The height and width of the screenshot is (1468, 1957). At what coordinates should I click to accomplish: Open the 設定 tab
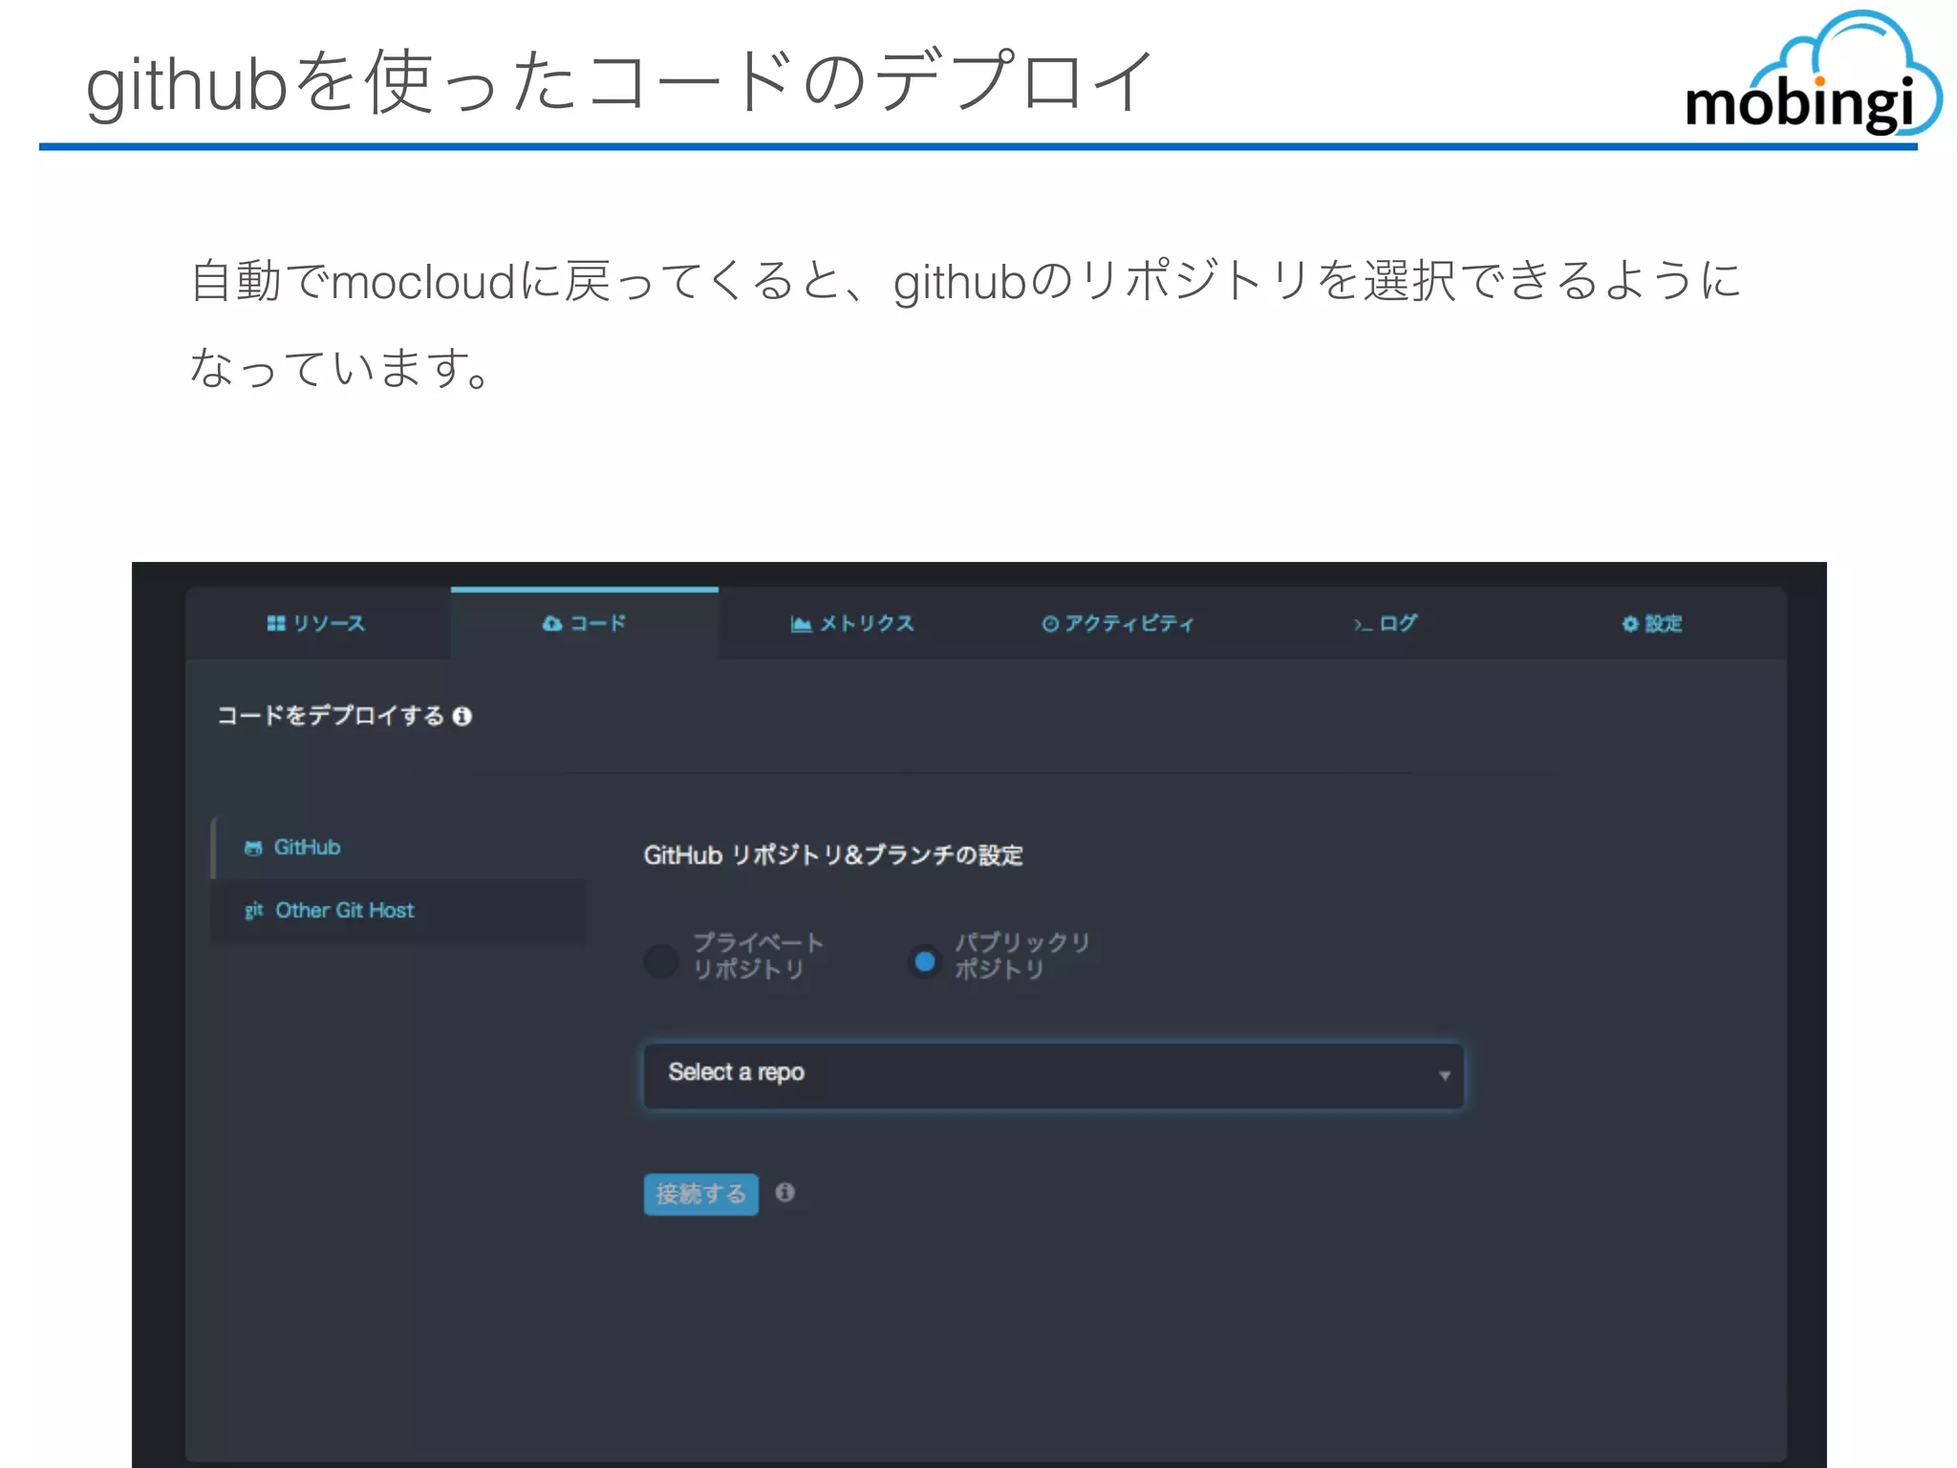tap(1652, 623)
